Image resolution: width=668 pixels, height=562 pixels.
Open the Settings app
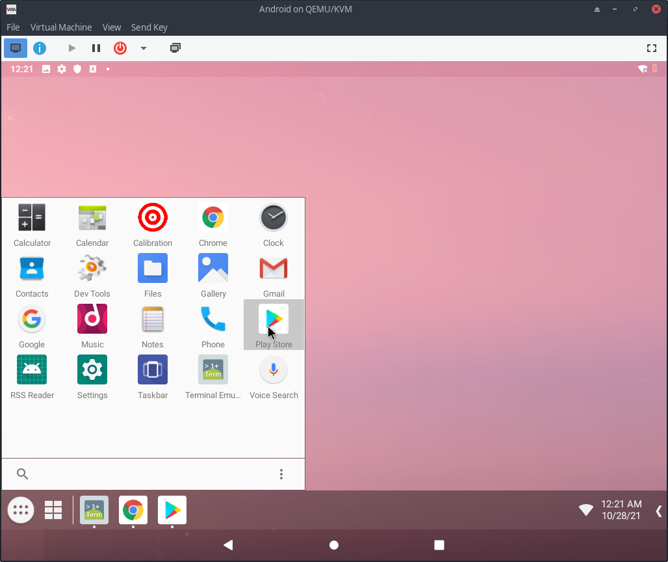[92, 377]
